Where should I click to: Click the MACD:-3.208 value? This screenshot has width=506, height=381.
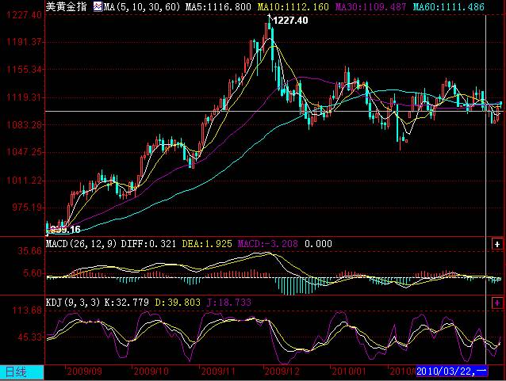267,244
